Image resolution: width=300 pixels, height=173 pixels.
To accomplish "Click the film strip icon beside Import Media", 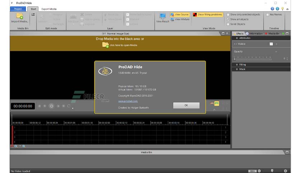I will (x=33, y=15).
